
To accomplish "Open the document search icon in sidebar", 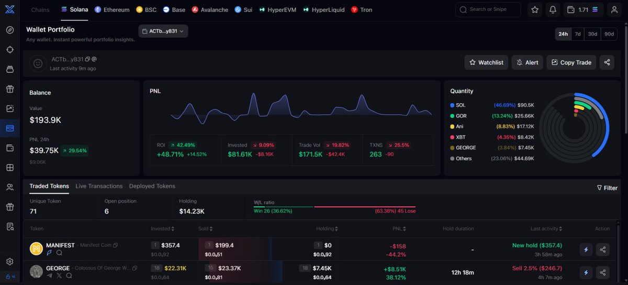I will 10,227.
